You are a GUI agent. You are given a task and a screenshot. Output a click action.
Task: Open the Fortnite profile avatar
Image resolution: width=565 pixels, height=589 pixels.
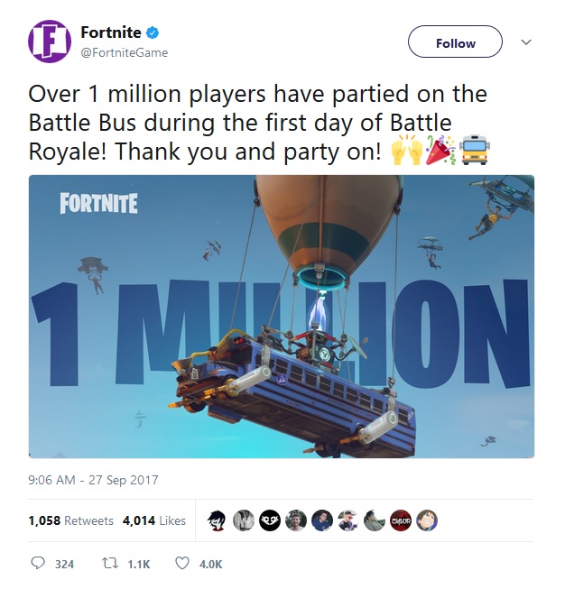pyautogui.click(x=50, y=41)
